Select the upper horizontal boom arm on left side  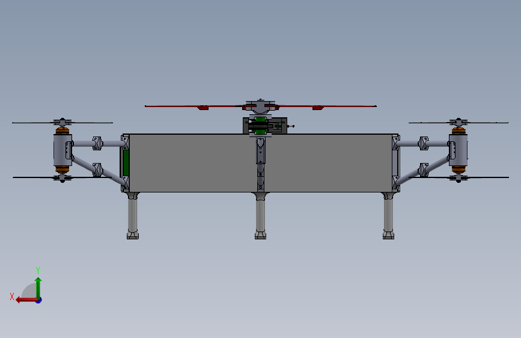coord(99,144)
